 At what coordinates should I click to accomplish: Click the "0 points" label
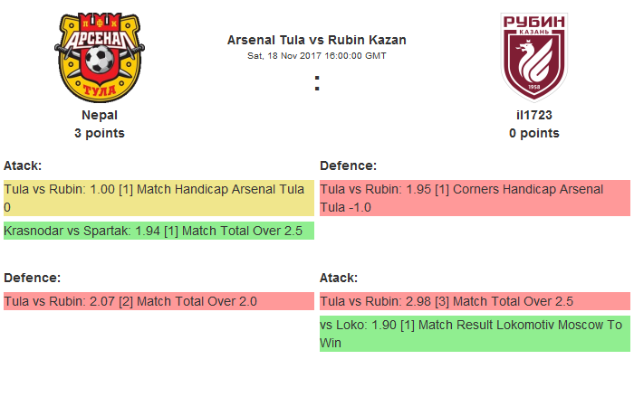[534, 133]
